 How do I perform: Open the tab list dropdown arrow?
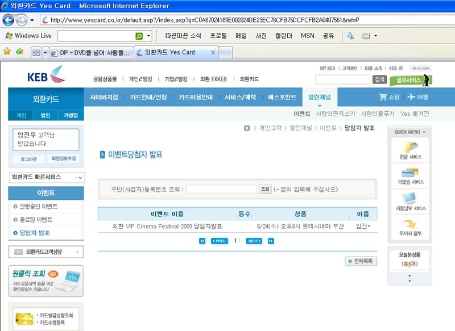(45, 53)
